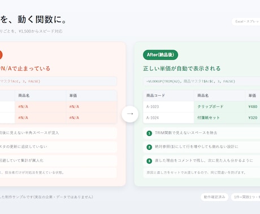This screenshot has height=214, width=260.
Task: Click the 制作サンプルです footer disclaimer
Action: (46, 197)
